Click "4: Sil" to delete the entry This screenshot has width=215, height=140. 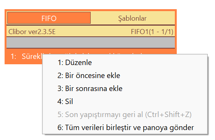pyautogui.click(x=125, y=101)
